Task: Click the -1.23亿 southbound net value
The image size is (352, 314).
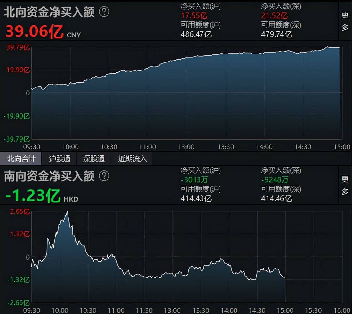Action: tap(33, 195)
